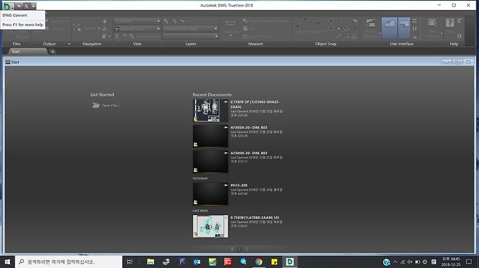Open recent document PH15-30S

239,185
